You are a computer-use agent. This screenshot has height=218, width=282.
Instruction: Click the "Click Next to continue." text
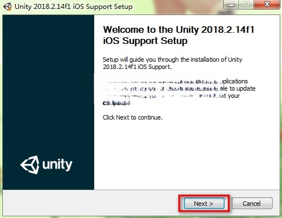(x=133, y=117)
